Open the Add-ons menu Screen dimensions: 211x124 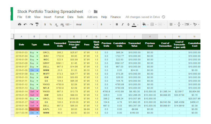[x=92, y=17]
